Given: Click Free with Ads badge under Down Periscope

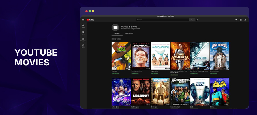Looking at the screenshot, I should click(213, 73).
